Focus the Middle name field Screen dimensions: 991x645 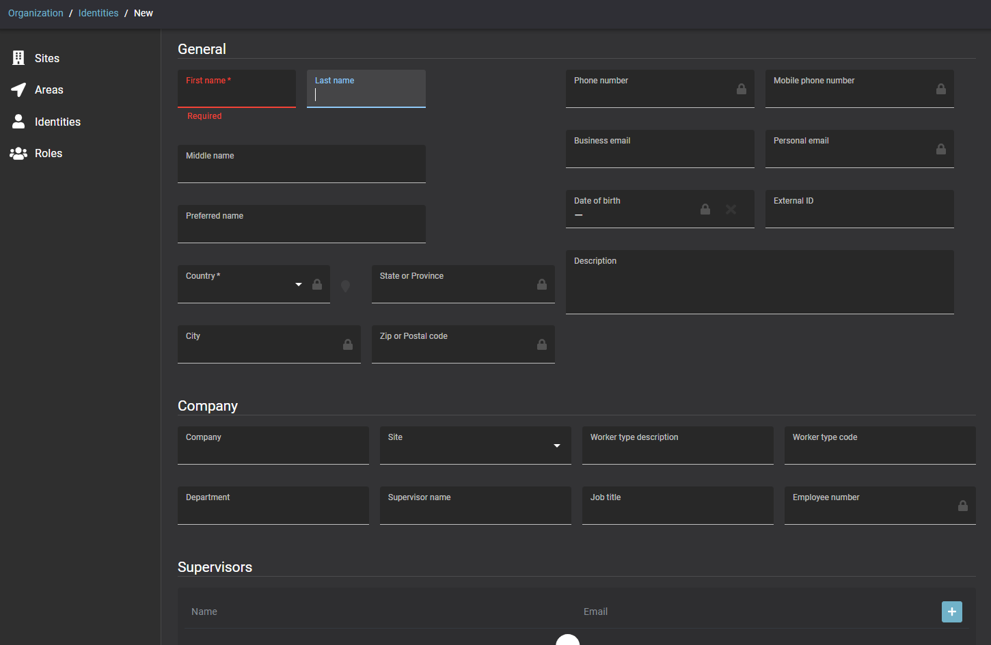click(301, 164)
